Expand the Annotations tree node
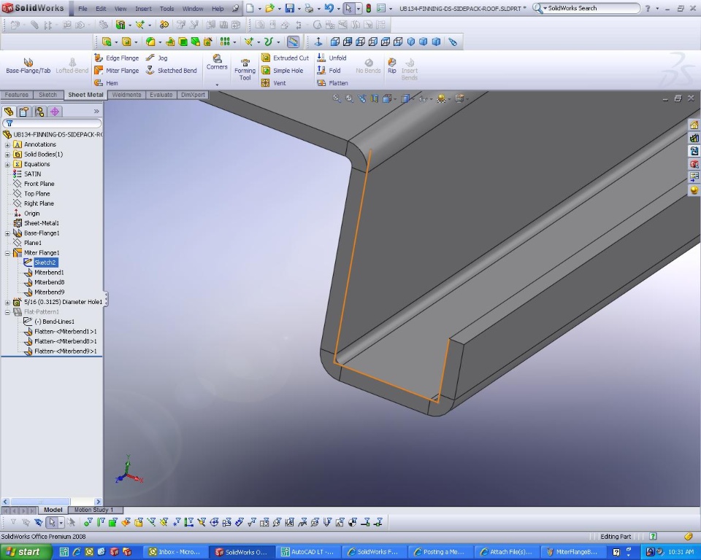 click(x=7, y=144)
